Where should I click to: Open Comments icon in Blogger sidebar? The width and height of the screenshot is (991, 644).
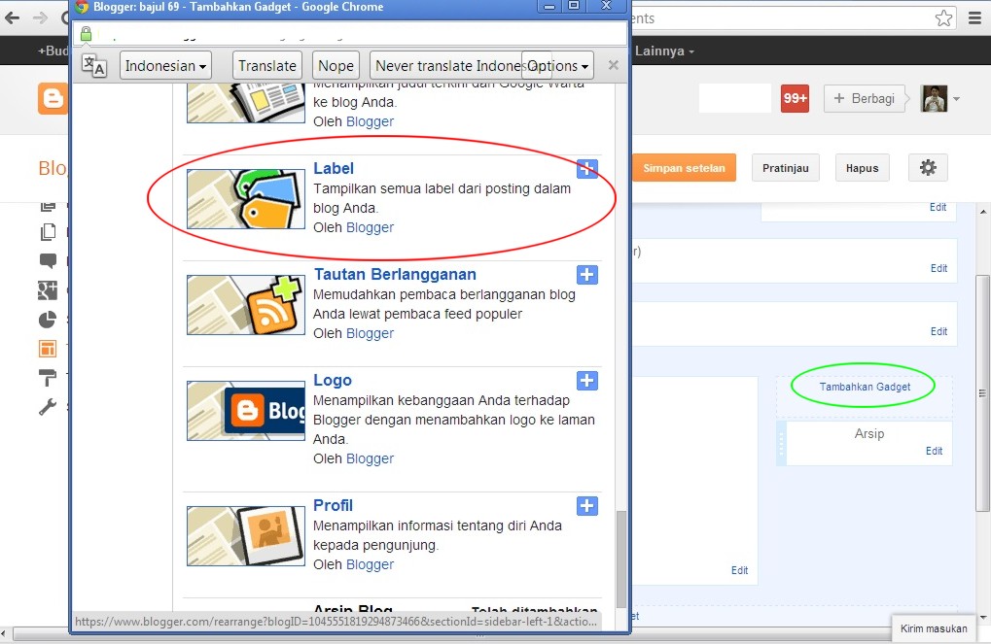click(48, 260)
